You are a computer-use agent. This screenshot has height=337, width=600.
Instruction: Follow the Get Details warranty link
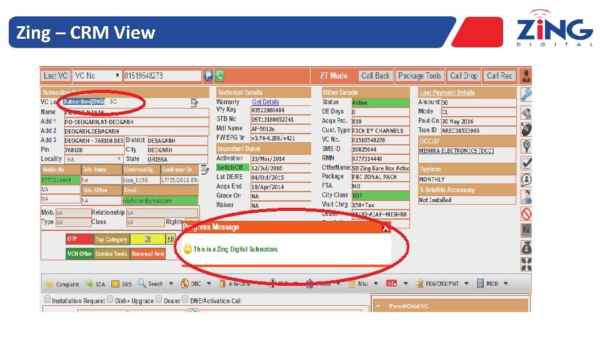(266, 102)
